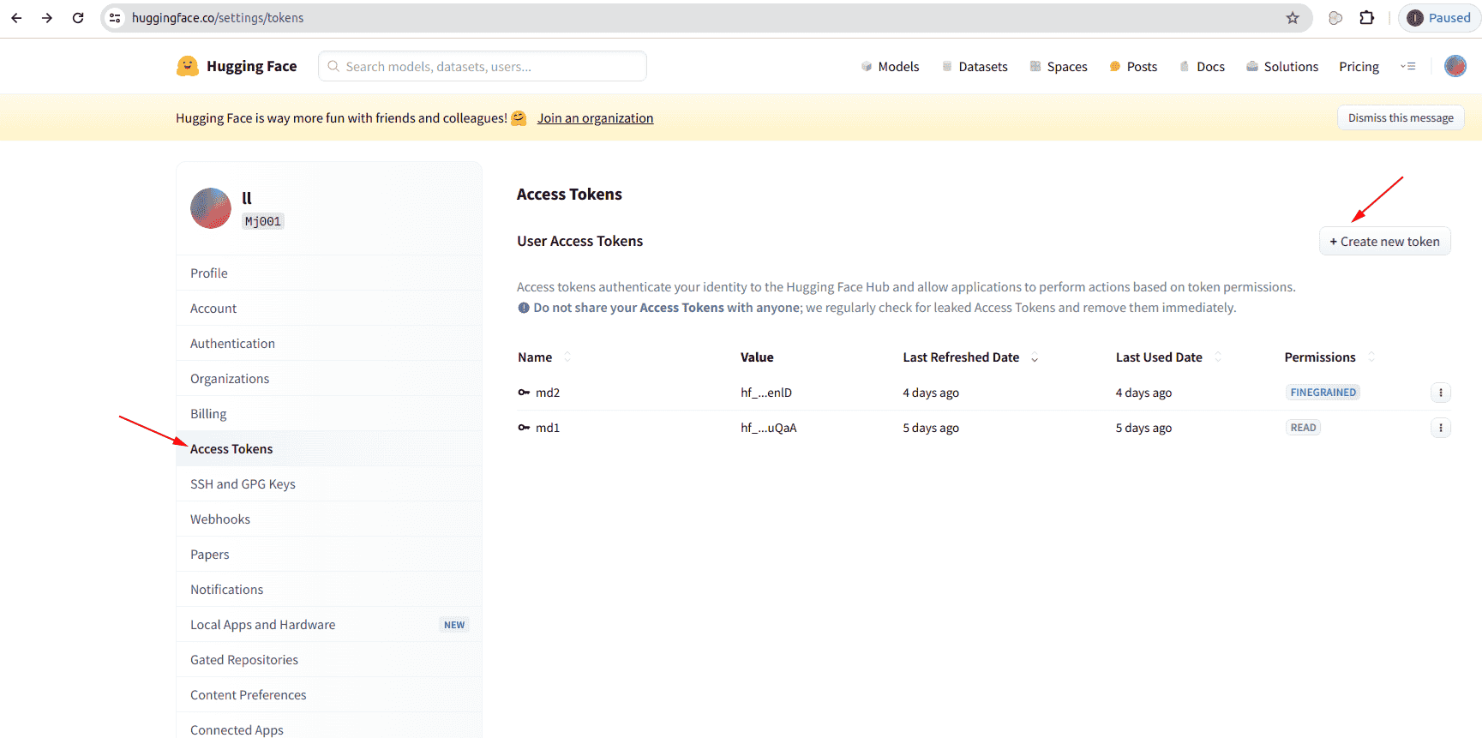
Task: Open the user avatar menu in navbar
Action: coord(1455,66)
